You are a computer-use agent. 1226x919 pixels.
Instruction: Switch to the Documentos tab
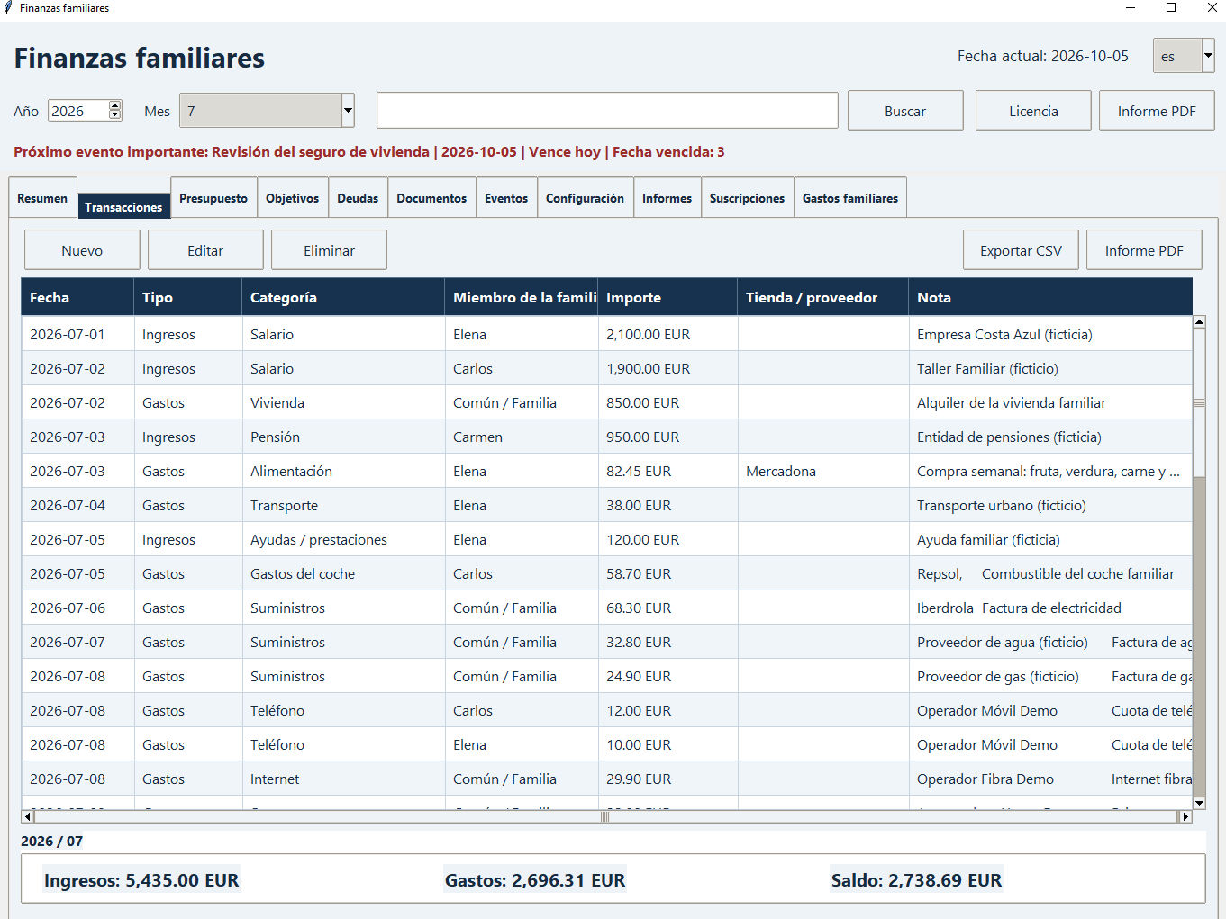pyautogui.click(x=431, y=198)
